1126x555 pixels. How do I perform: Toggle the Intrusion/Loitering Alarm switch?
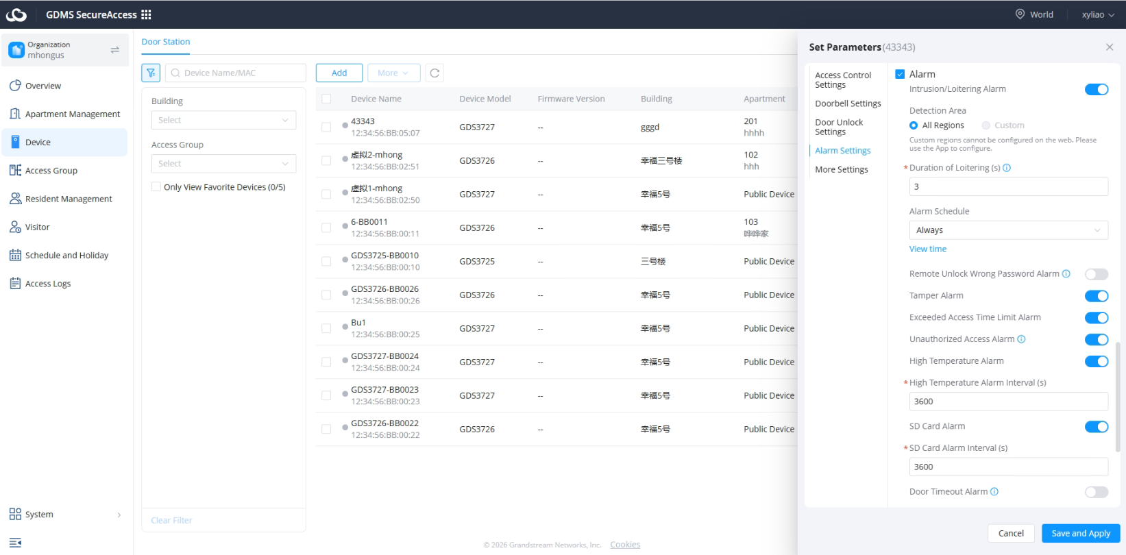tap(1097, 90)
